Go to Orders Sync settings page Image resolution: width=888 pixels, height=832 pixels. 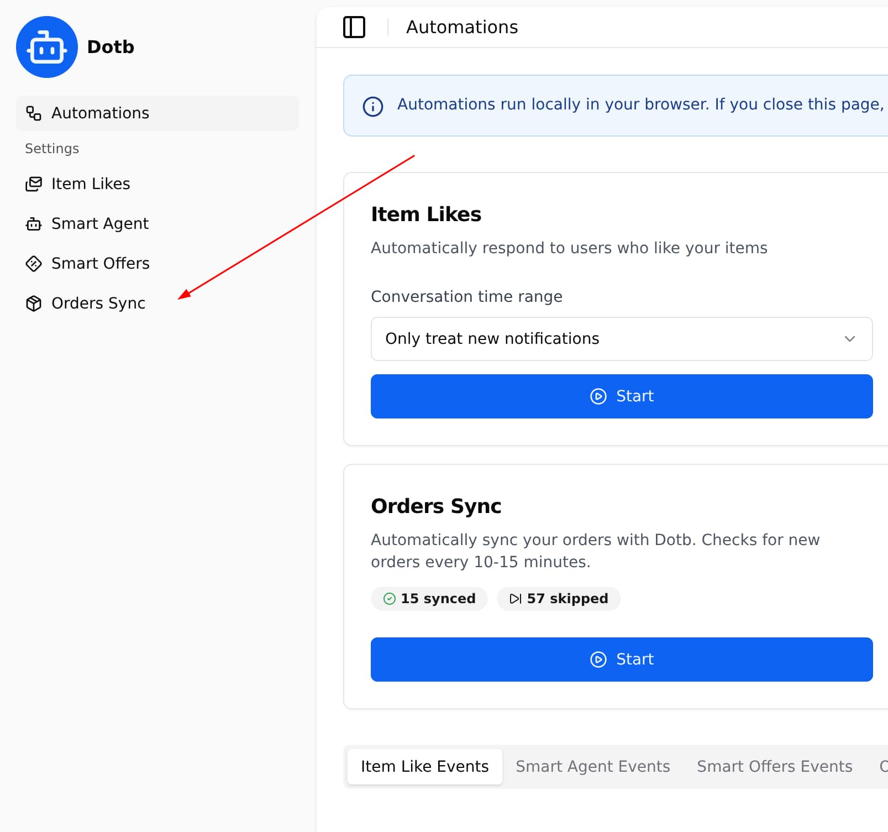(98, 304)
